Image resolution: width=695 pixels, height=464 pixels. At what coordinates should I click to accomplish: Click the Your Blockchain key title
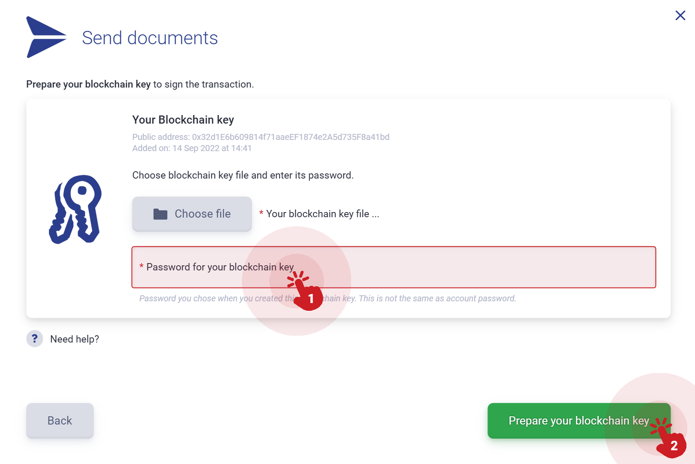point(183,120)
